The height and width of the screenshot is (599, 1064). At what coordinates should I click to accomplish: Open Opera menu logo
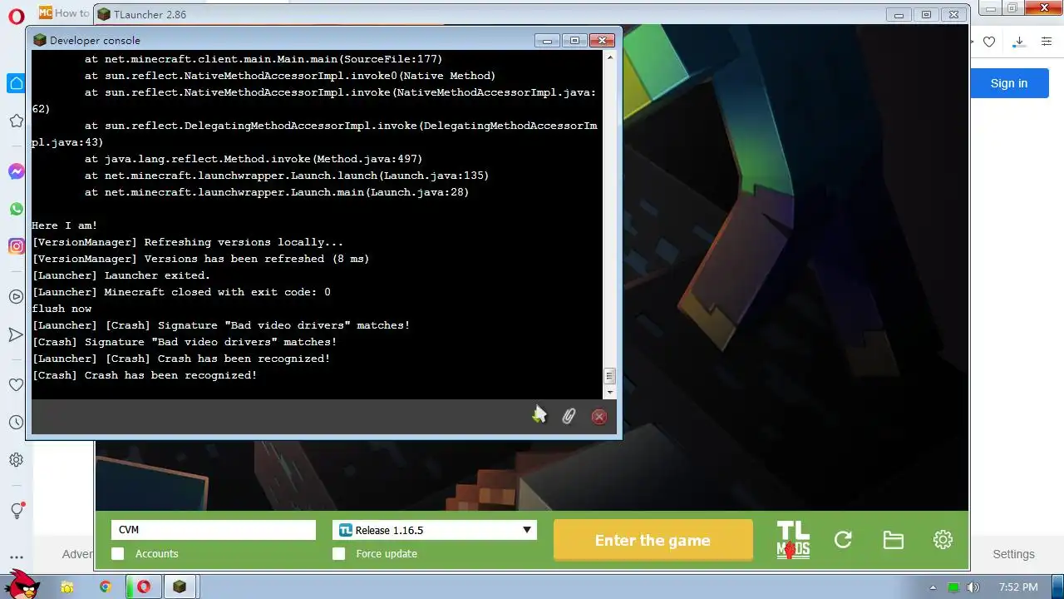click(x=16, y=16)
